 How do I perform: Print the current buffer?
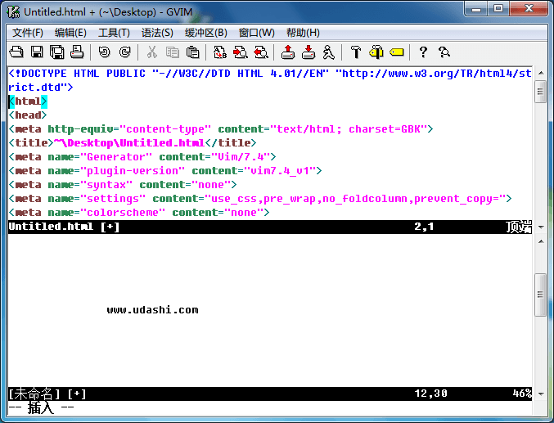pyautogui.click(x=77, y=52)
